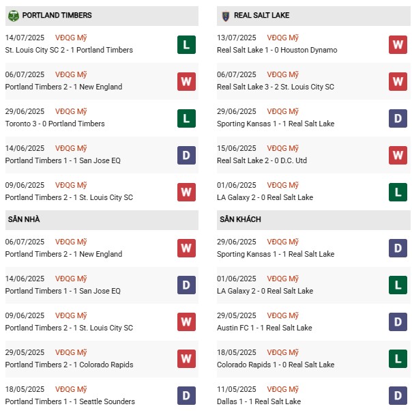The height and width of the screenshot is (411, 412).
Task: Select the SÂN NHÀ section header
Action: [102, 220]
